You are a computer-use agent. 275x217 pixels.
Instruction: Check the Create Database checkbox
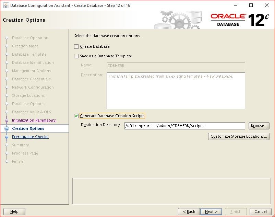tap(76, 47)
